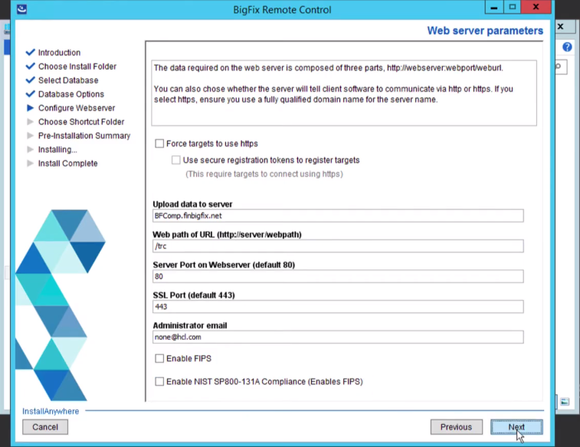This screenshot has width=580, height=447.
Task: Click the BigFix Remote Control title bar icon
Action: pyautogui.click(x=21, y=10)
